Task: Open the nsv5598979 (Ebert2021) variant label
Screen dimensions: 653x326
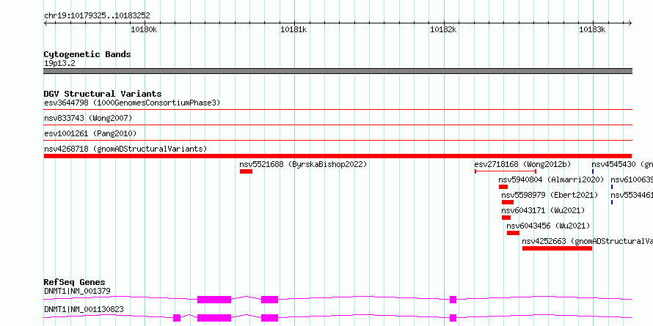Action: tap(550, 195)
